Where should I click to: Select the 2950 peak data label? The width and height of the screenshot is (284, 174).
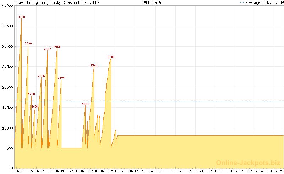click(57, 47)
